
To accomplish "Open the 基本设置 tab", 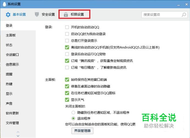I will (16, 15).
